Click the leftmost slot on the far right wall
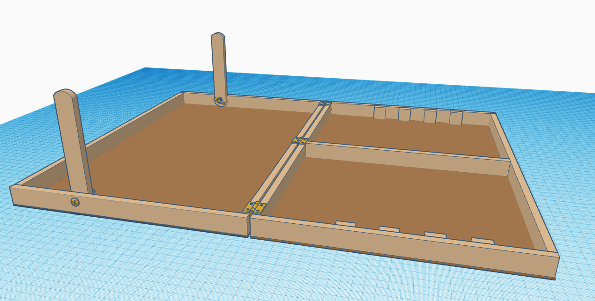The width and height of the screenshot is (595, 301). (379, 112)
